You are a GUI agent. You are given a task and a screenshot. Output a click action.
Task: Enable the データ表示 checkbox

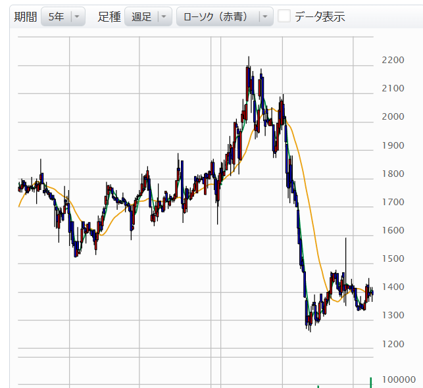point(284,16)
